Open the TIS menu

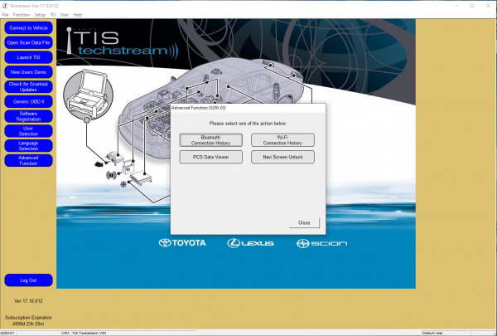[x=53, y=15]
